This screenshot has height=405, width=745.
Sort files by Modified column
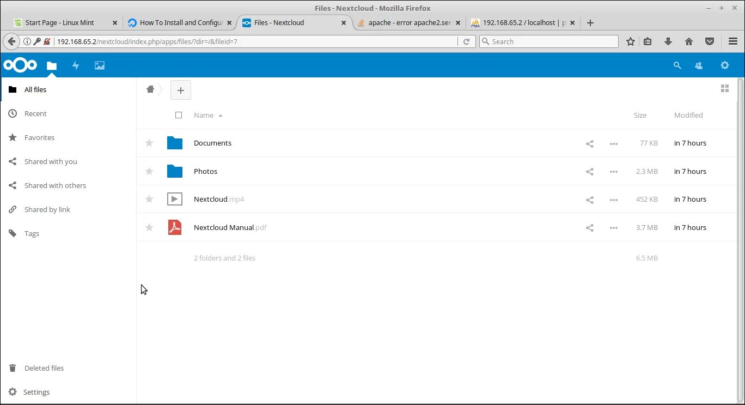688,115
